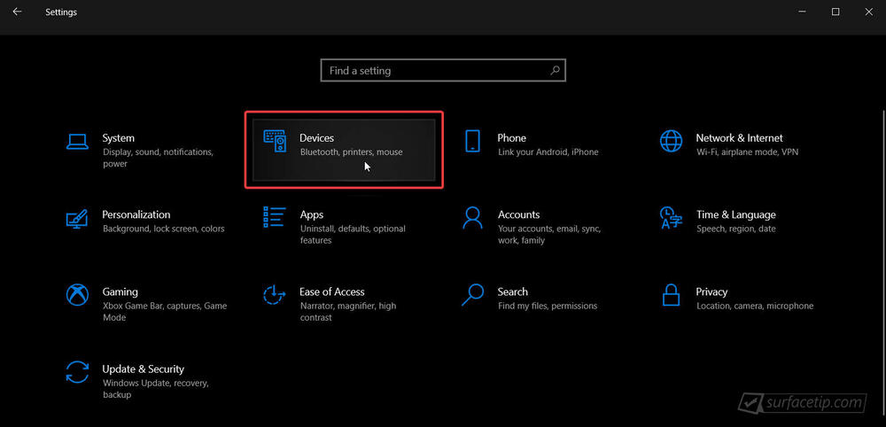Click the magnifier in Find a setting box
886x427 pixels.
[555, 71]
